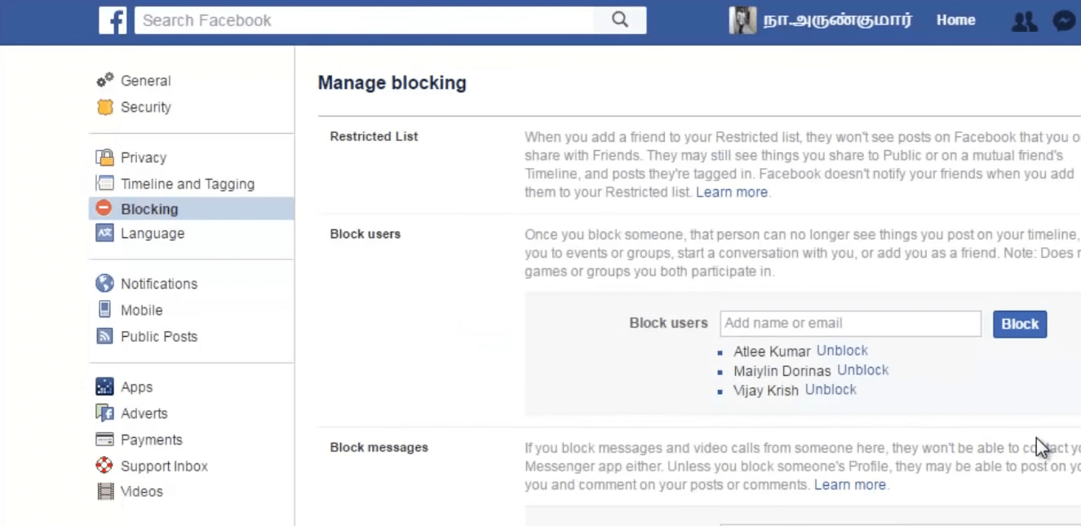Open Timeline and Tagging settings
Image resolution: width=1081 pixels, height=526 pixels.
click(x=187, y=183)
